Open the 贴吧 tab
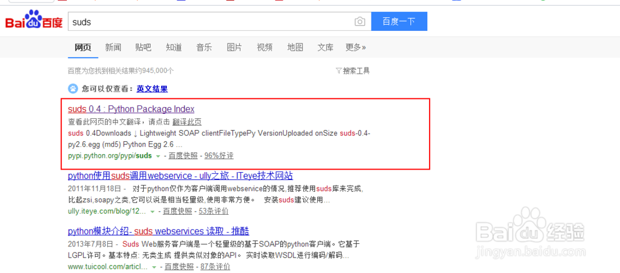The width and height of the screenshot is (620, 273). (x=143, y=48)
